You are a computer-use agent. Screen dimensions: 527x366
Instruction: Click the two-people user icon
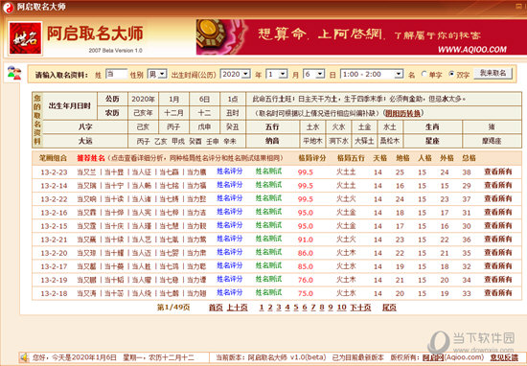tap(14, 73)
